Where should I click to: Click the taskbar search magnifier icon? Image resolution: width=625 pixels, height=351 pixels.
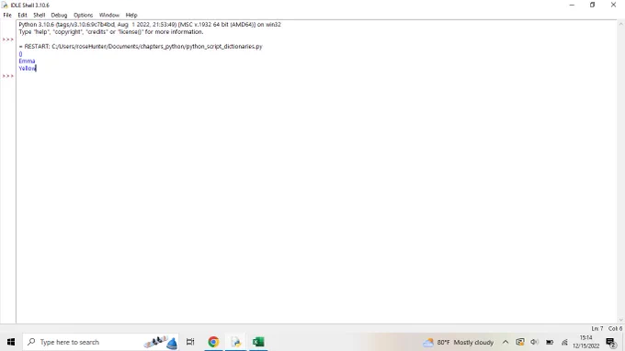pyautogui.click(x=31, y=342)
